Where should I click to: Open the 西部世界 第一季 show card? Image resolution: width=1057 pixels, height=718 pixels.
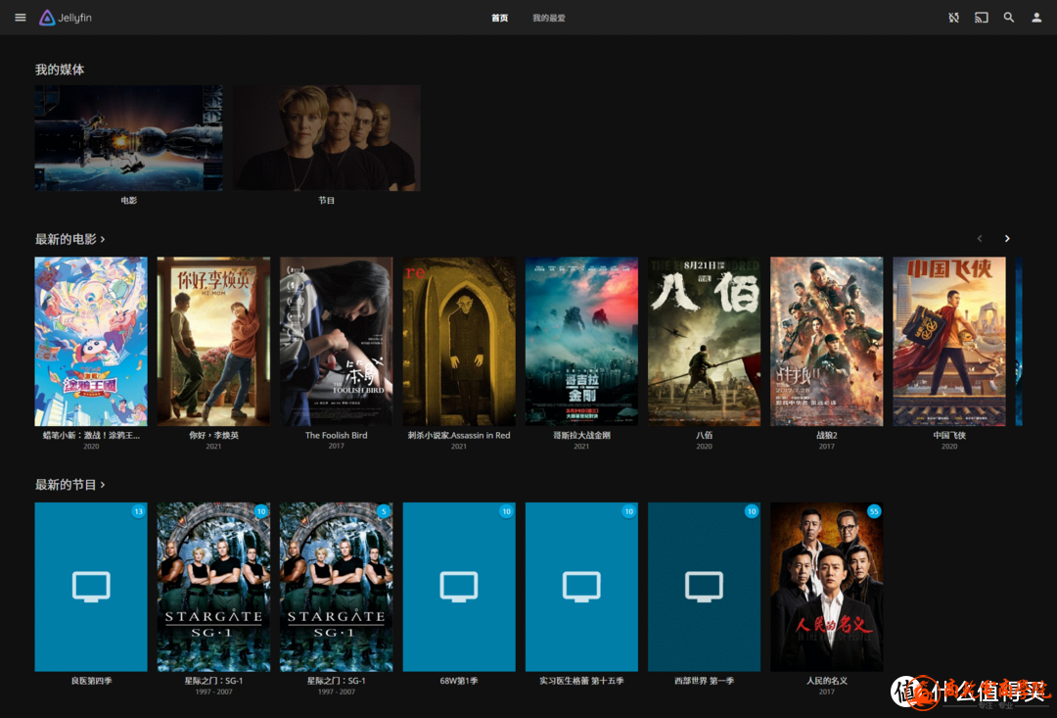705,587
